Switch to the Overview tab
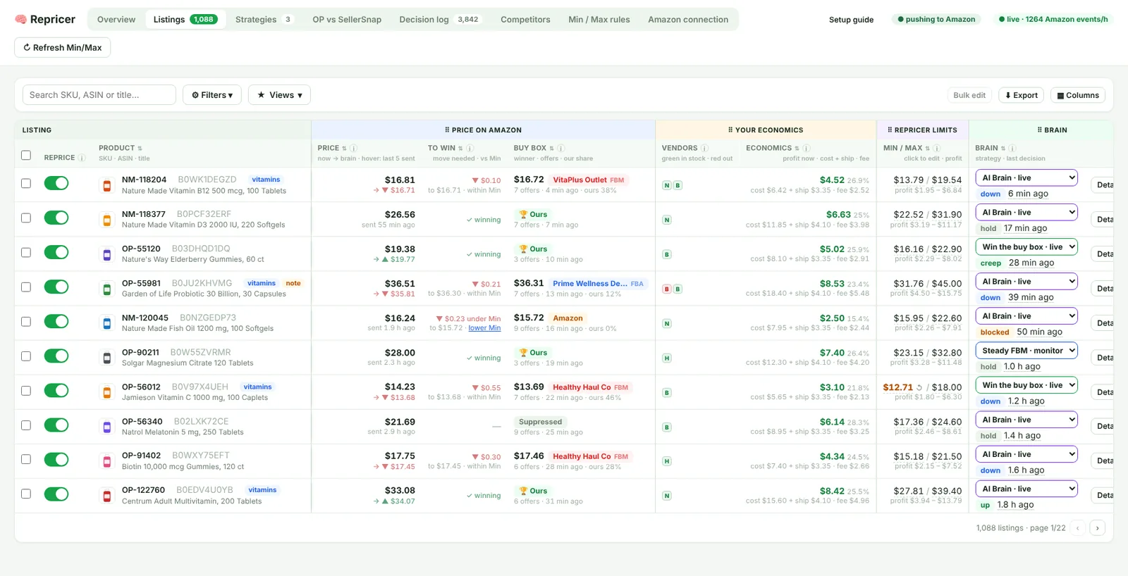Viewport: 1128px width, 576px height. pyautogui.click(x=116, y=20)
